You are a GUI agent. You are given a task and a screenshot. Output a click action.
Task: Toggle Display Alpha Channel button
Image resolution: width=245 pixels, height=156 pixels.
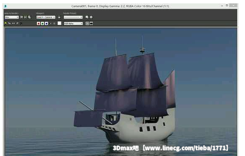coord(50,24)
